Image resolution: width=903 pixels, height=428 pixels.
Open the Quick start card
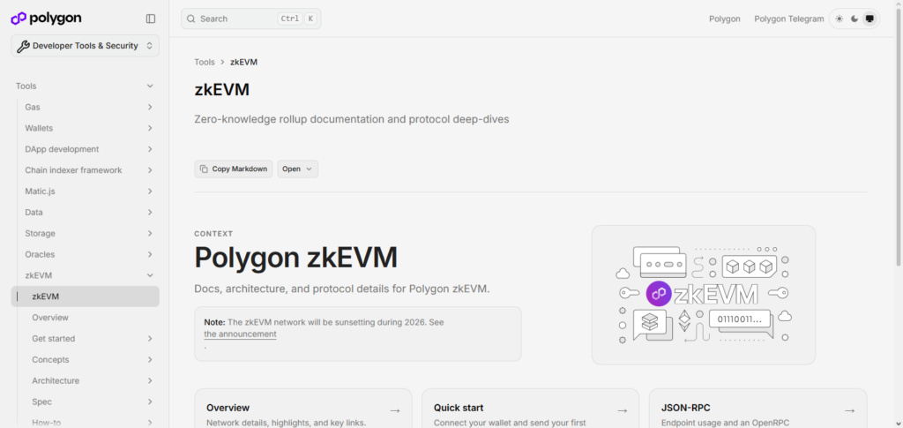pos(530,409)
